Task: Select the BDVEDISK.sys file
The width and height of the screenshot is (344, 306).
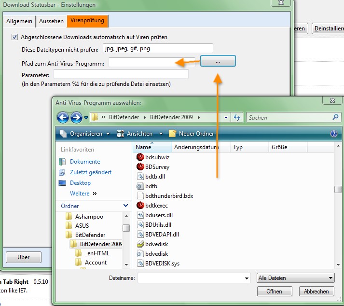Action: point(158,263)
